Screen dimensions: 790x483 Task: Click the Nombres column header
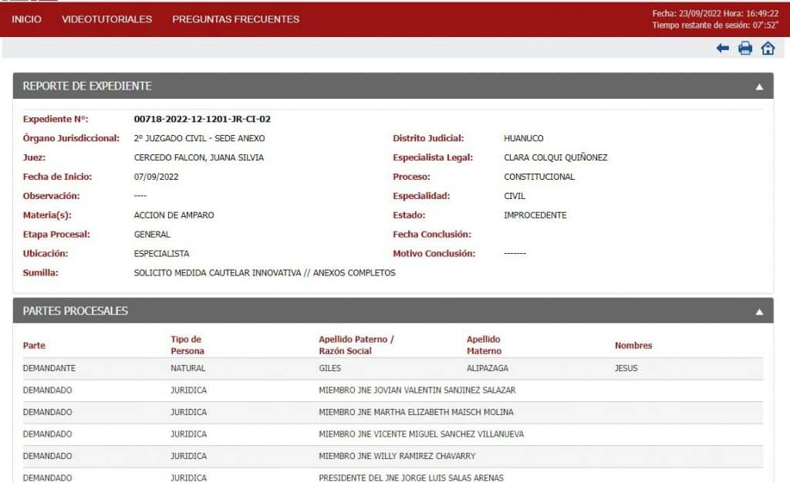[633, 346]
